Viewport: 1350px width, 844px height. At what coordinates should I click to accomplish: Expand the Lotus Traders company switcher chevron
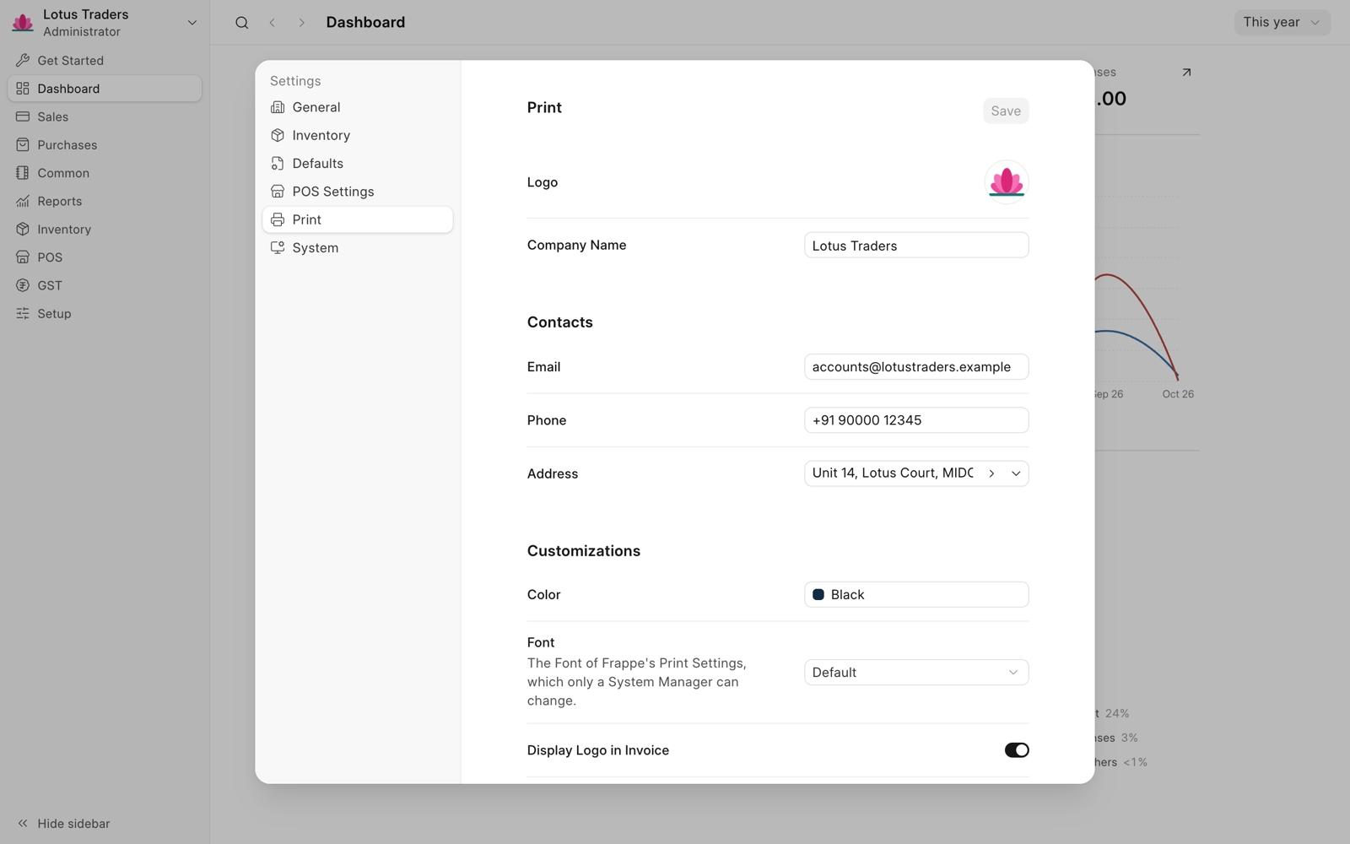[192, 23]
